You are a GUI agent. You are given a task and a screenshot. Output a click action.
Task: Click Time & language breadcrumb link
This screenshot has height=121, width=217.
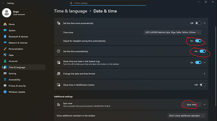pos(70,11)
